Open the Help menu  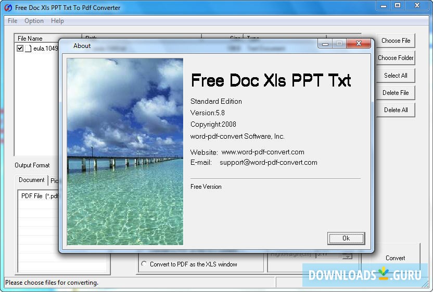[x=57, y=21]
